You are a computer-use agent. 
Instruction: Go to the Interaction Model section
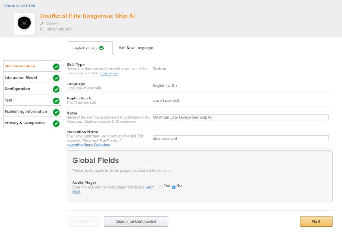point(32,78)
